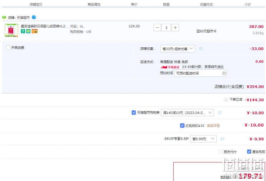Open the 满140减10元 coupon dropdown

click(x=187, y=113)
